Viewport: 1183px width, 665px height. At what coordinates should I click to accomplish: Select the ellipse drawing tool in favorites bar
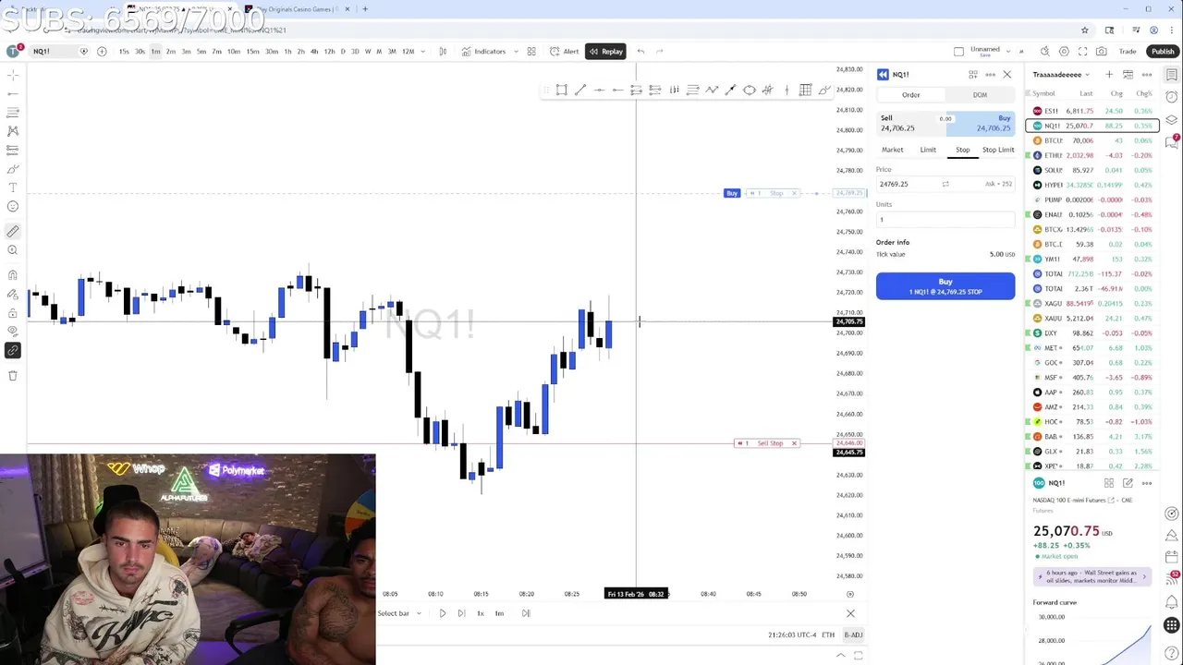click(x=750, y=90)
